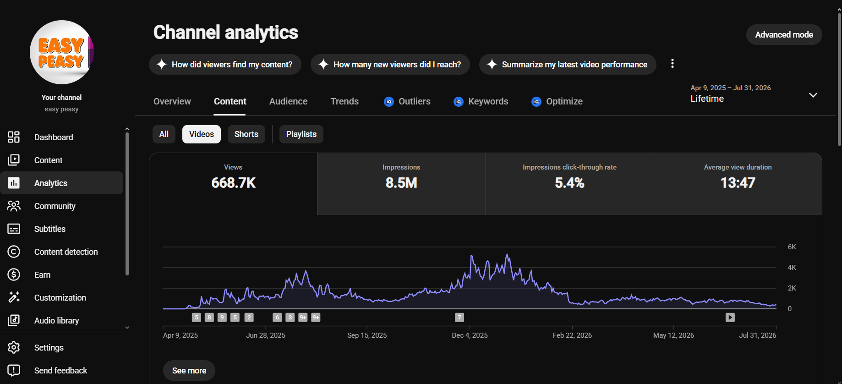This screenshot has height=384, width=842.
Task: Open the Earn dollar icon
Action: [x=14, y=274]
